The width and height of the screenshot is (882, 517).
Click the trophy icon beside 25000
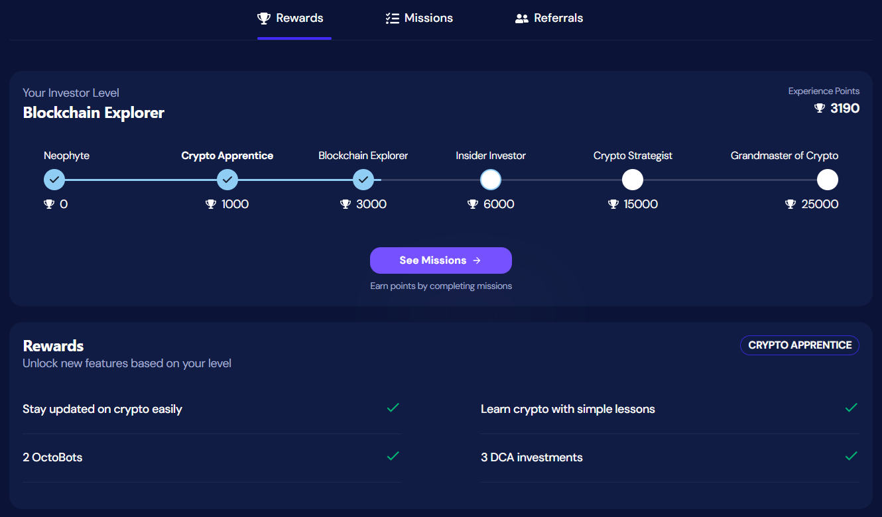coord(790,204)
